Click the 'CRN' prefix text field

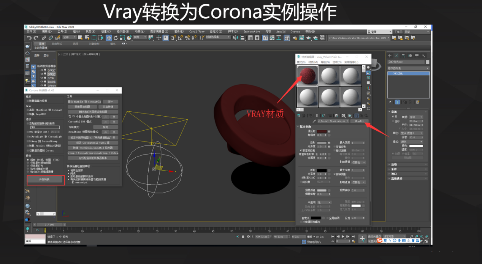(44, 127)
